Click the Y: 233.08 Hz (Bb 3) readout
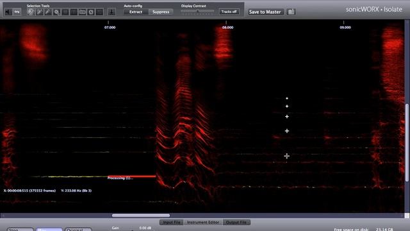 (x=76, y=191)
